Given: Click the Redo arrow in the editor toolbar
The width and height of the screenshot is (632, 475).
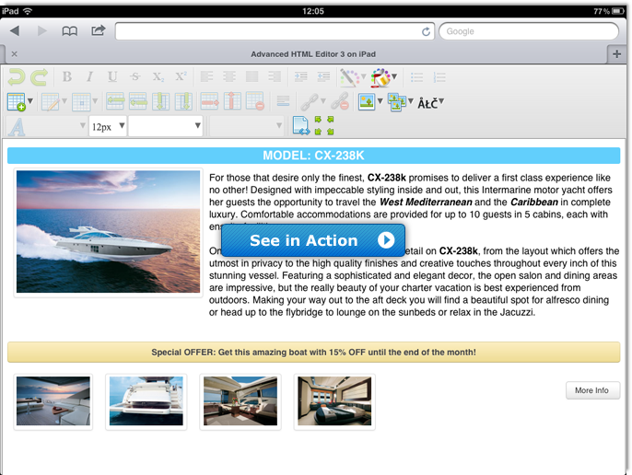Looking at the screenshot, I should [39, 77].
